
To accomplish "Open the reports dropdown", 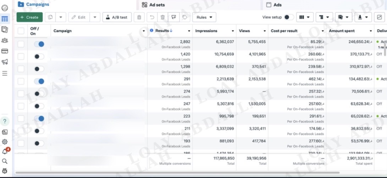I will click(x=344, y=17).
